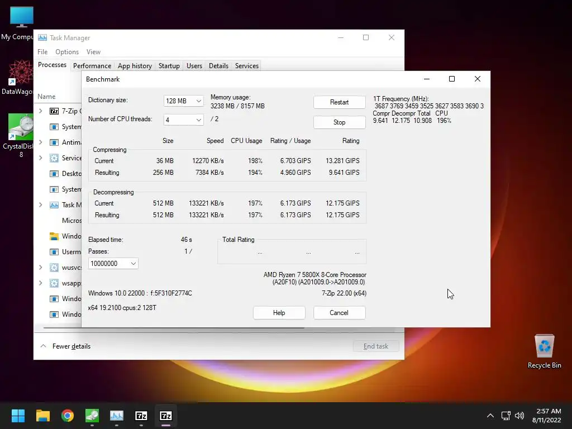The width and height of the screenshot is (572, 429).
Task: Select the Windo folder process icon
Action: (x=54, y=236)
